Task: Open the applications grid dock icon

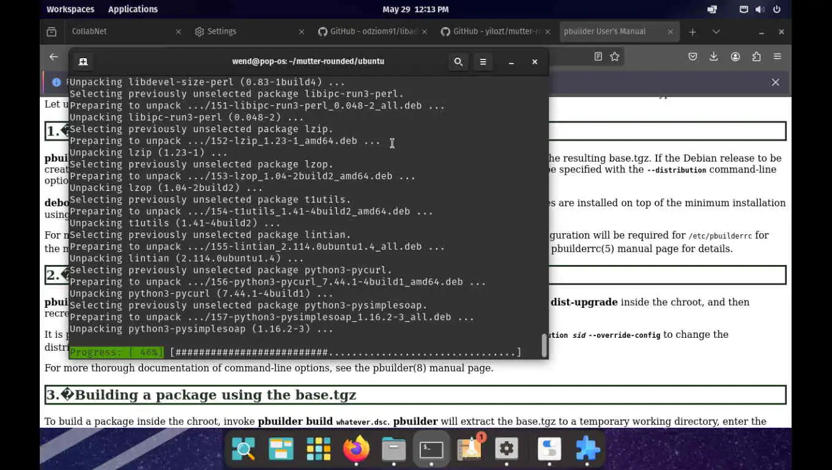Action: (x=319, y=449)
